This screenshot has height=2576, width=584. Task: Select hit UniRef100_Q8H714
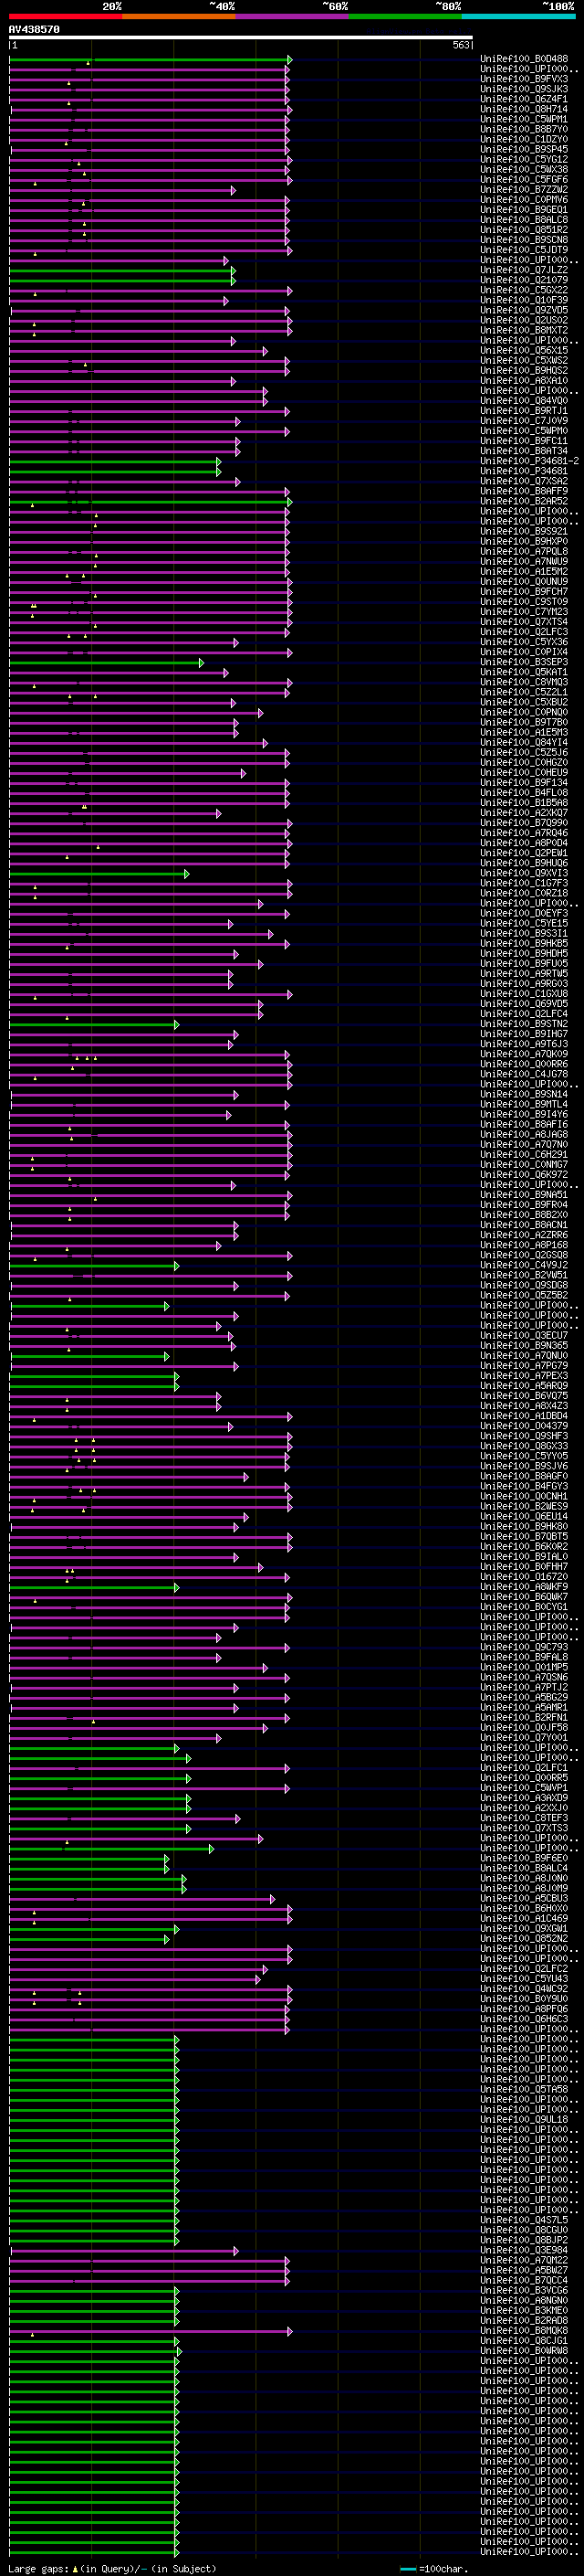[524, 109]
